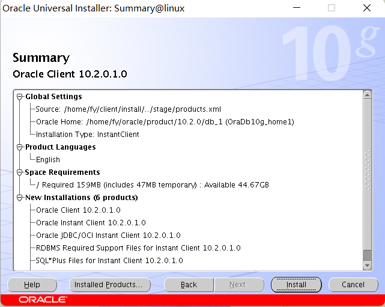This screenshot has height=307, width=385.
Task: Open the Help button
Action: pos(32,285)
